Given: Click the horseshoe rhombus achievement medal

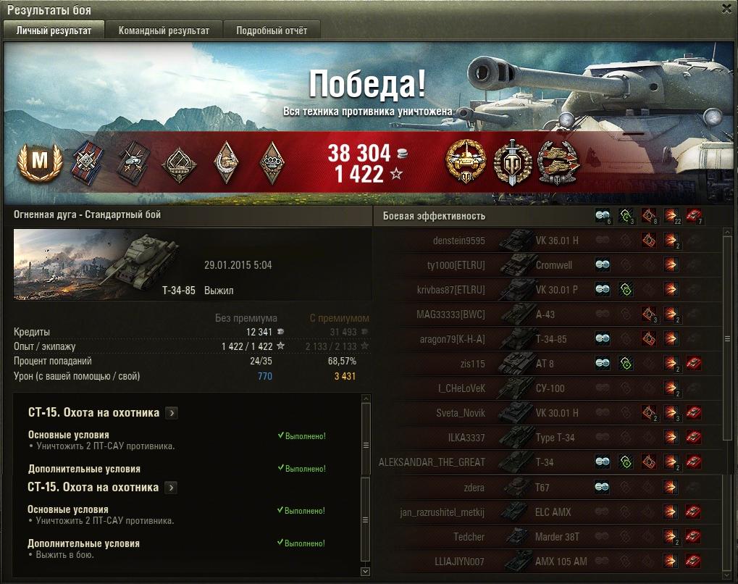Looking at the screenshot, I should (226, 162).
